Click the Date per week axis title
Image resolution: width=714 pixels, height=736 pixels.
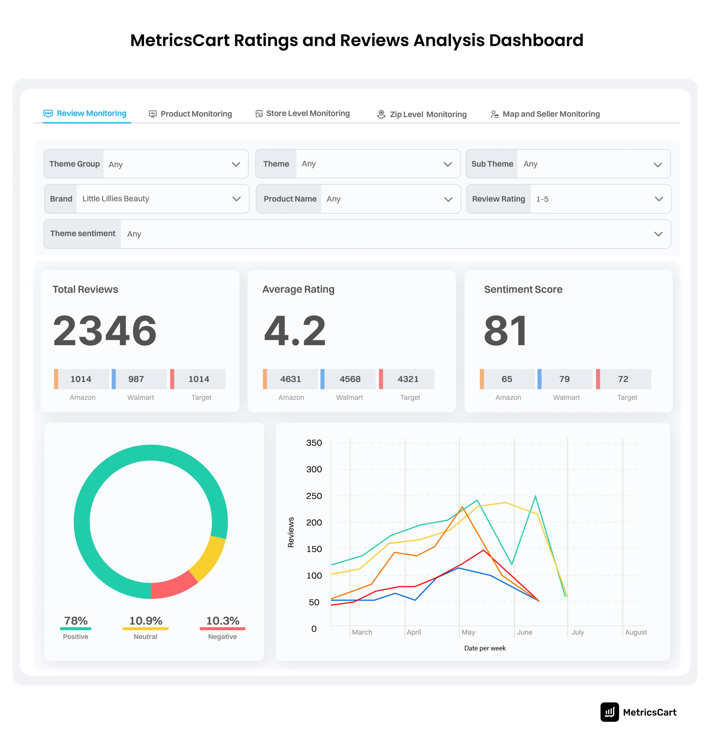[485, 648]
